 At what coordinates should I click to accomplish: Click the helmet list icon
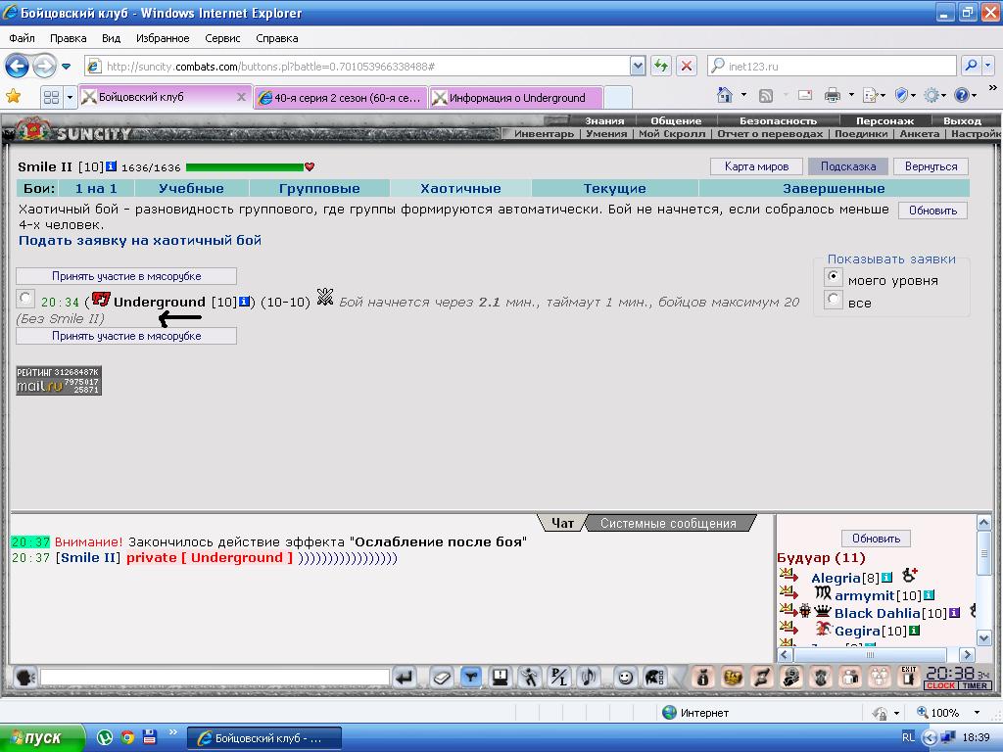[654, 677]
